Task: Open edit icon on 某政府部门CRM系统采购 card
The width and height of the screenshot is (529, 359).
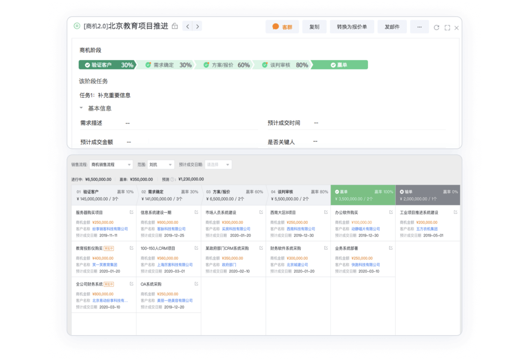Action: pyautogui.click(x=261, y=248)
